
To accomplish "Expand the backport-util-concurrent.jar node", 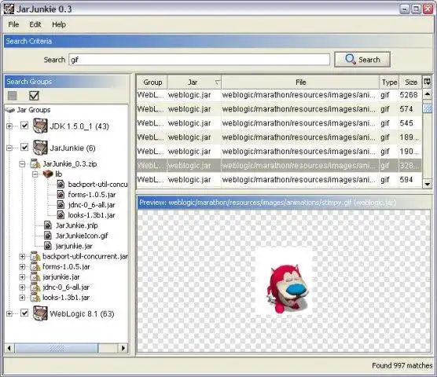I will (x=22, y=256).
